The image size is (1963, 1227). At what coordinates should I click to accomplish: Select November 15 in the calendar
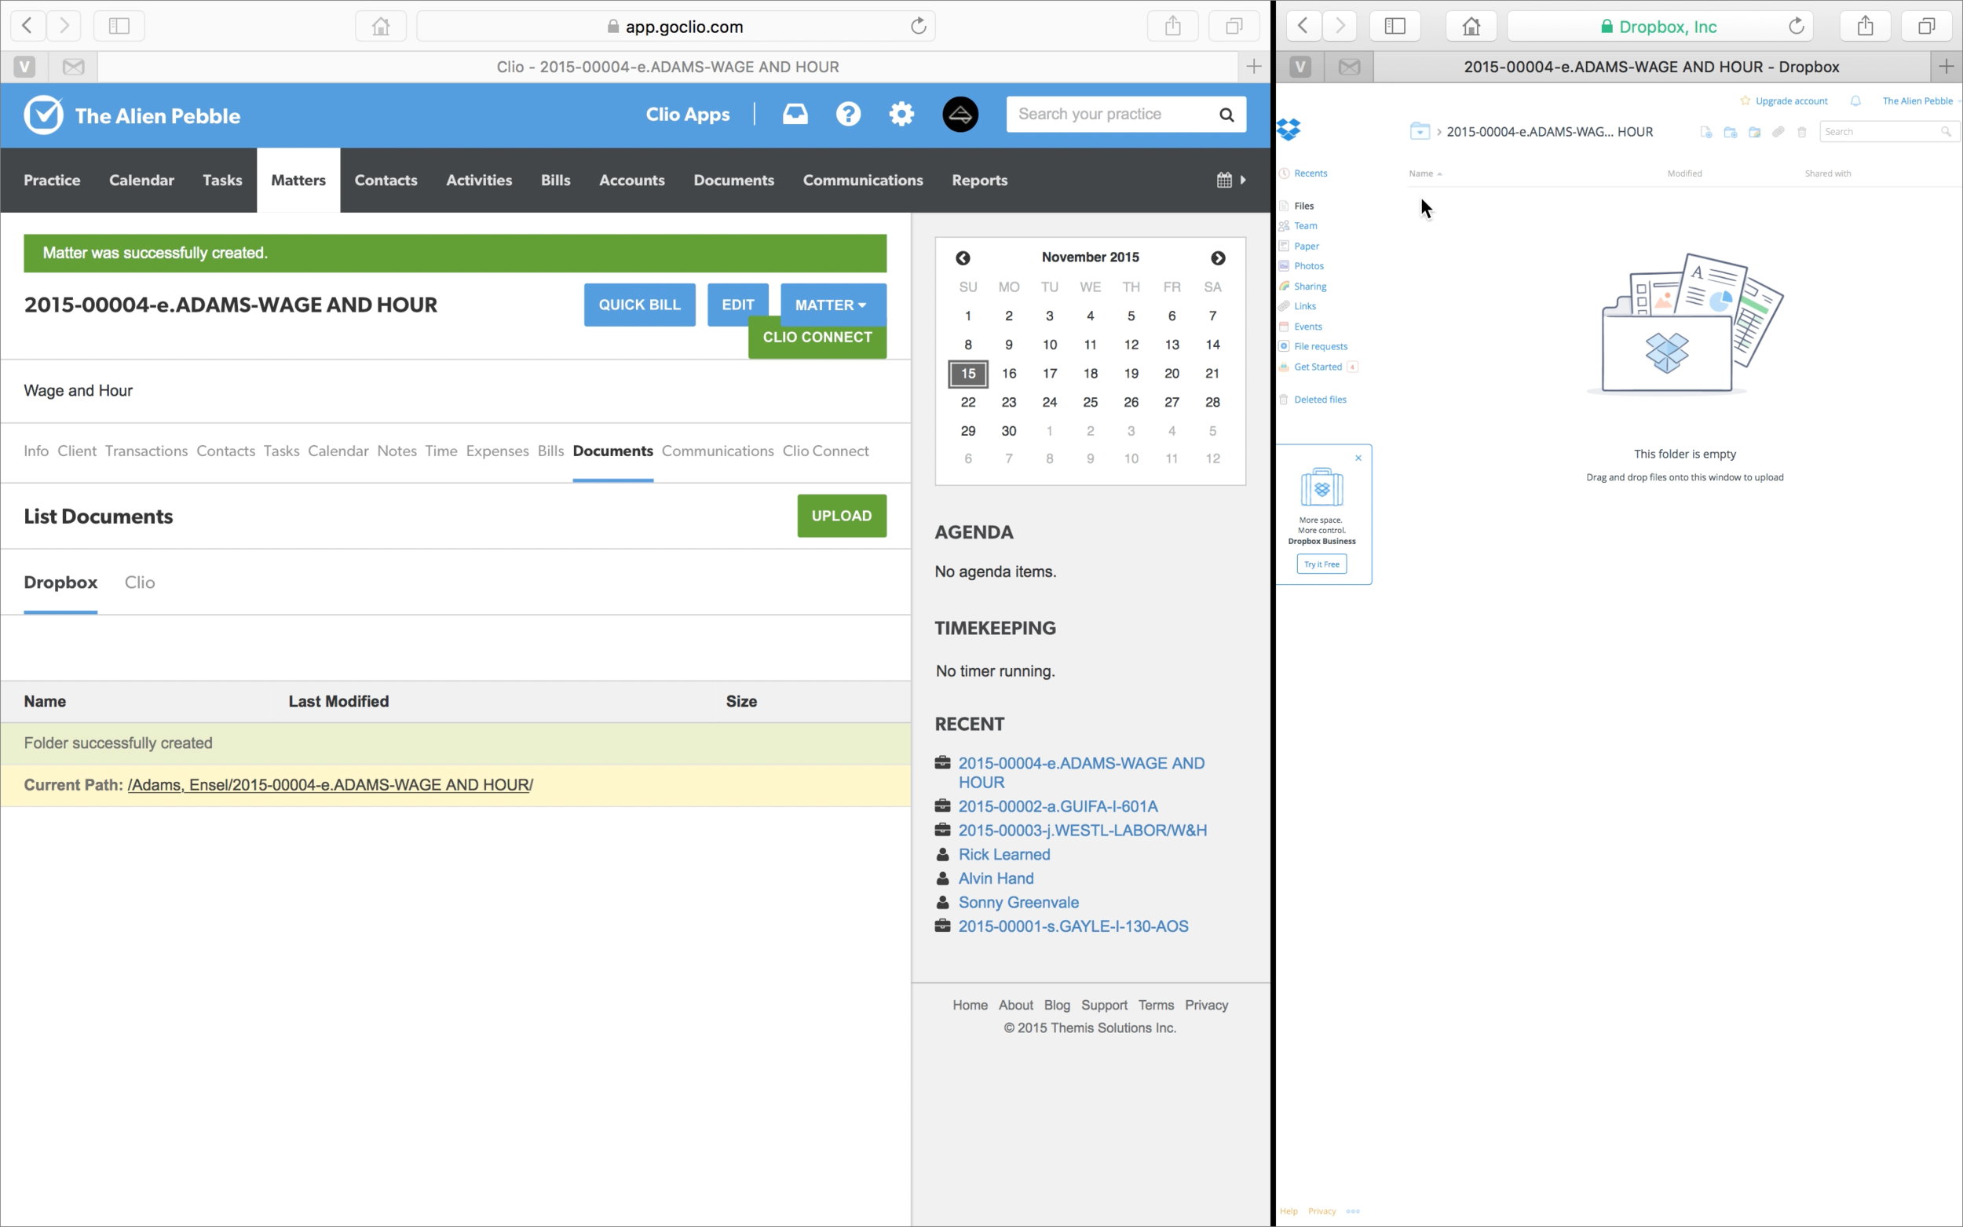tap(968, 374)
